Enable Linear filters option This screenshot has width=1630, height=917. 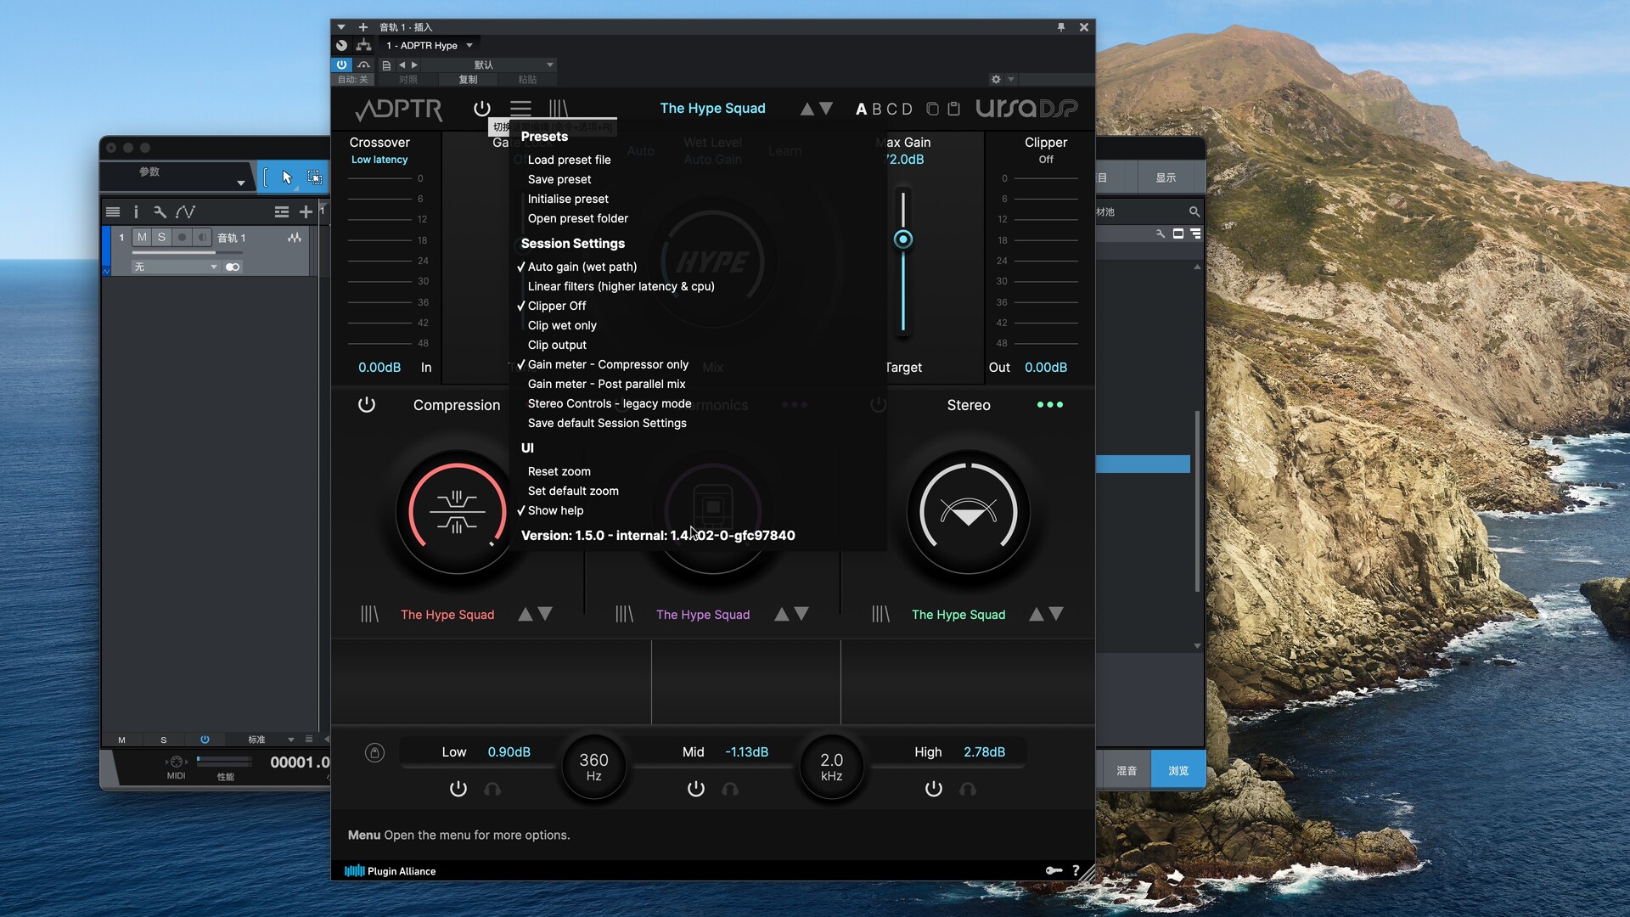pyautogui.click(x=621, y=286)
